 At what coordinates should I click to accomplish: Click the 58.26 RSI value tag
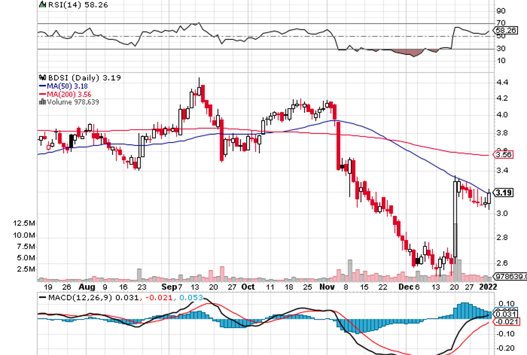click(505, 30)
